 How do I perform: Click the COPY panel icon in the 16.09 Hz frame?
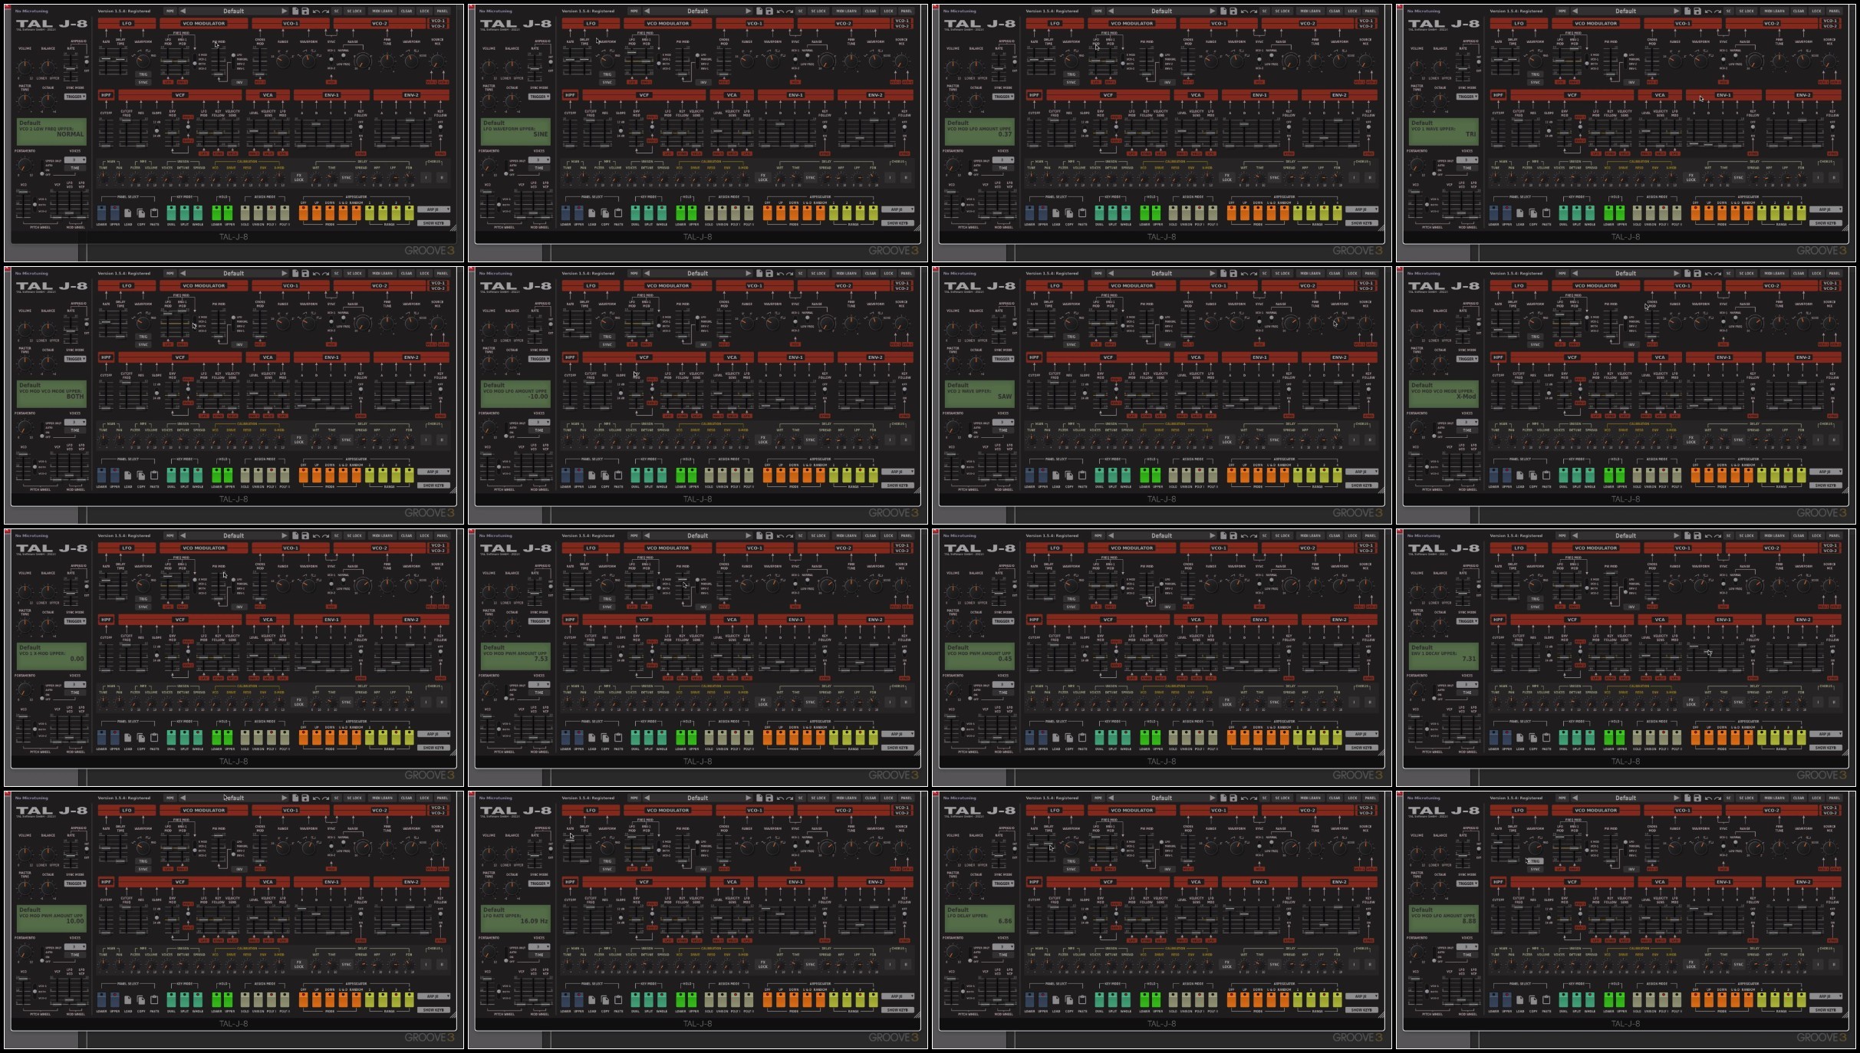(605, 1000)
